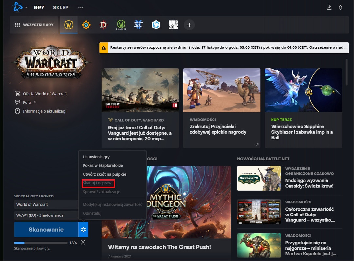Click the World of Warcraft Shadowlands logo
This screenshot has height=262, width=354.
(51, 62)
